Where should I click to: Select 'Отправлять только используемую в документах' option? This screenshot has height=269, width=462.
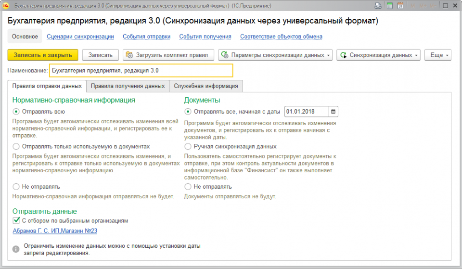point(16,146)
